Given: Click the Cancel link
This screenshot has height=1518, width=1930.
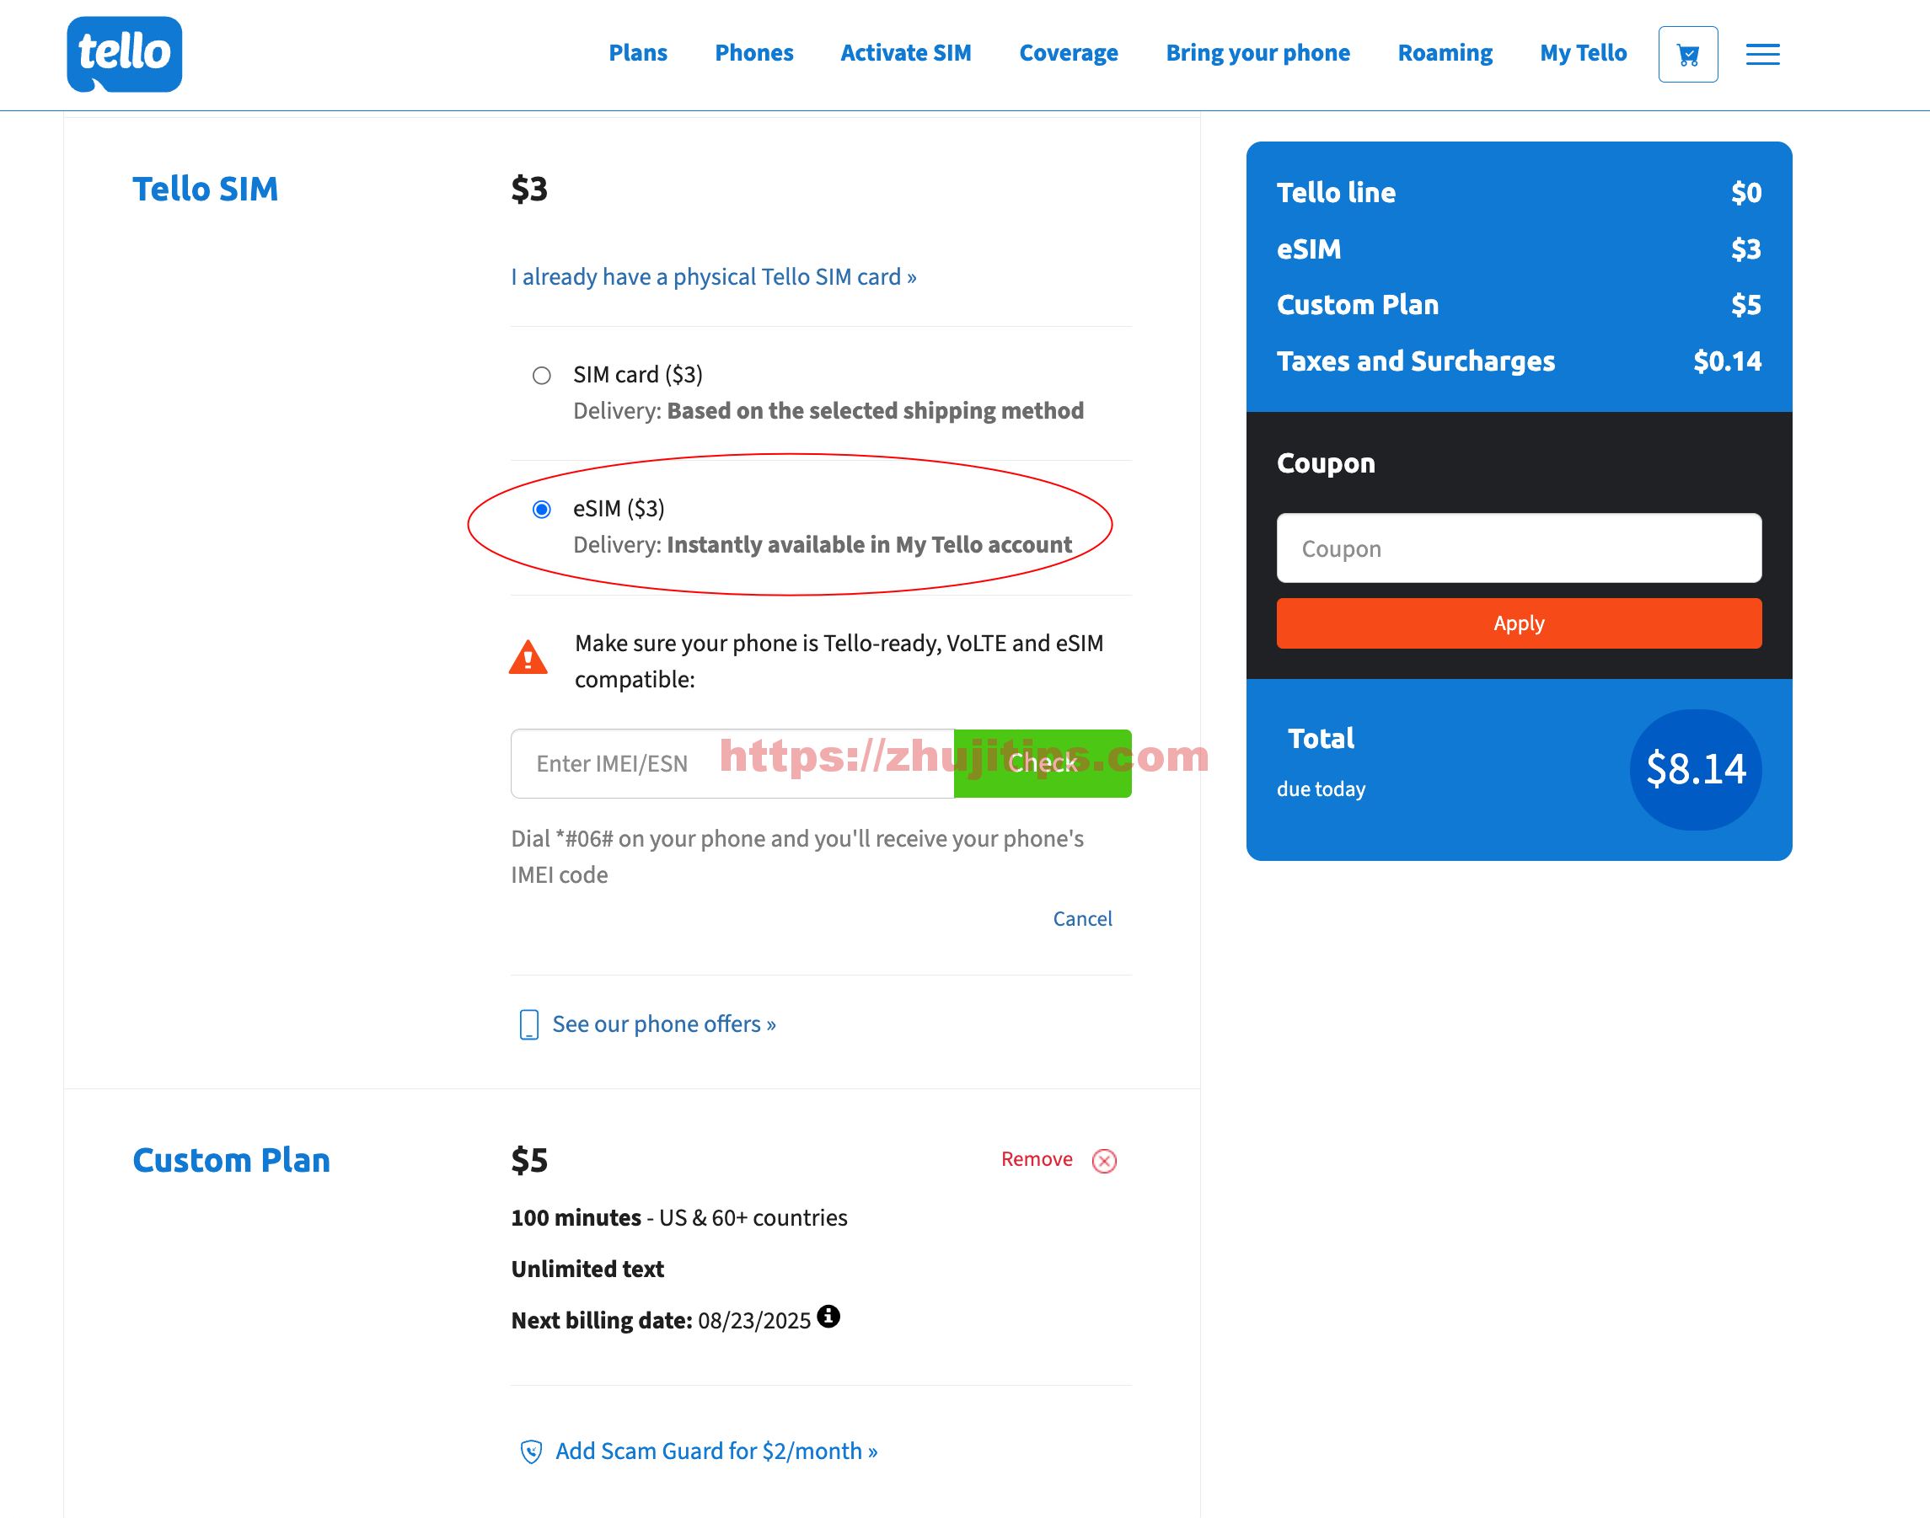Looking at the screenshot, I should click(1082, 919).
